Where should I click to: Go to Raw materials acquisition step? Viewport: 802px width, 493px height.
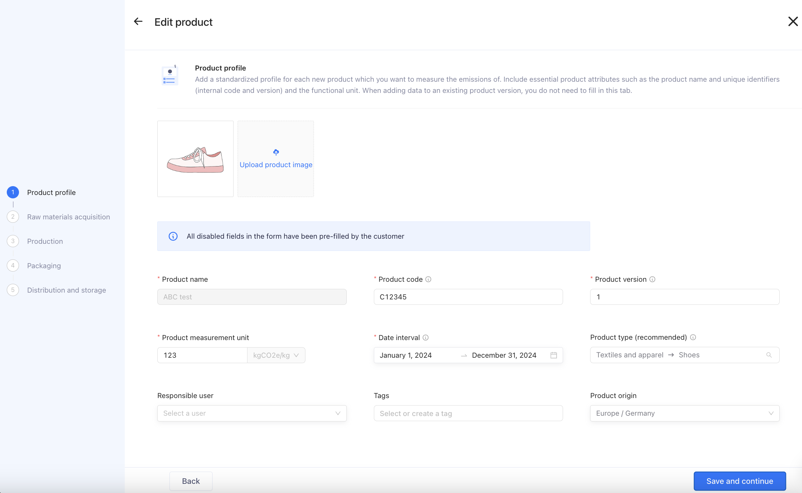click(68, 217)
